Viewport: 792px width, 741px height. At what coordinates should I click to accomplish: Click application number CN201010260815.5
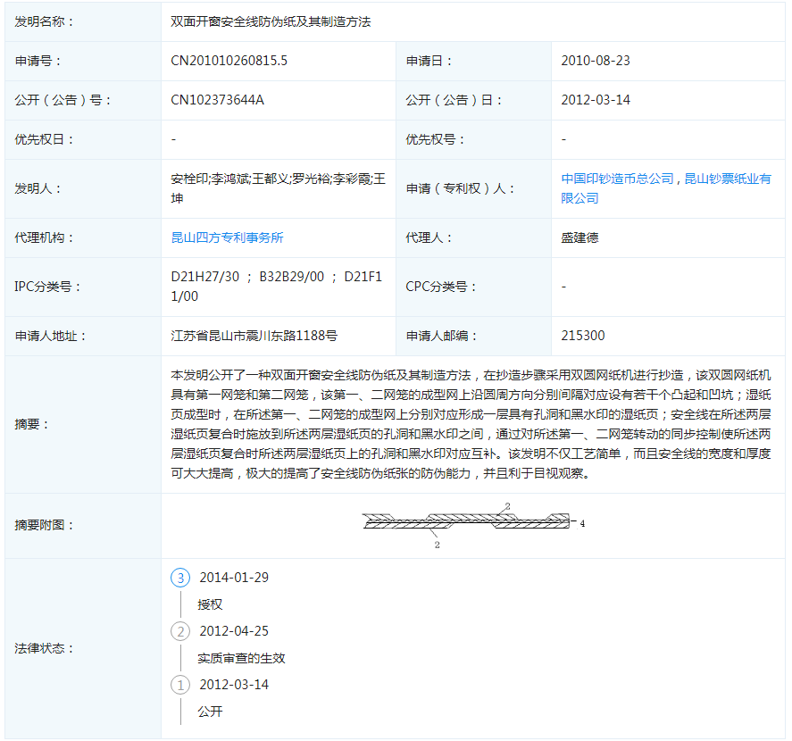[x=229, y=61]
